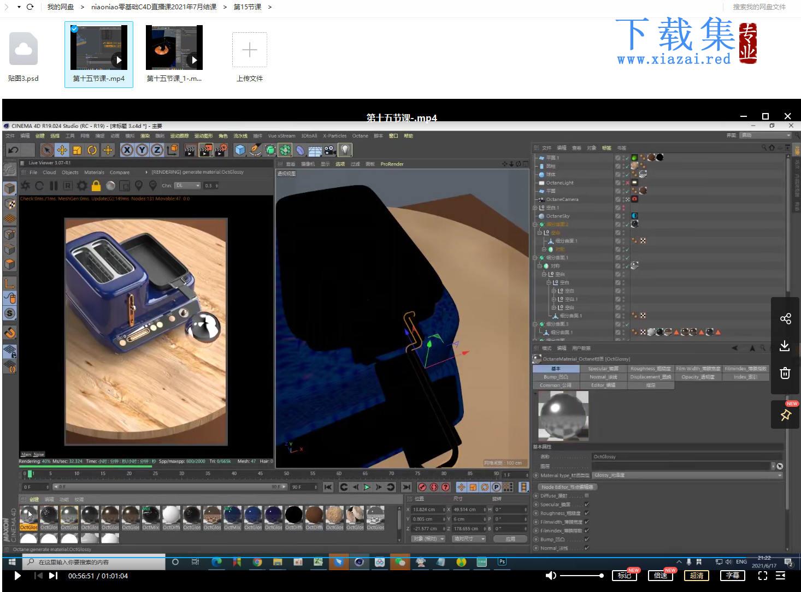Viewport: 801px width, 592px height.
Task: Open the 界面 layout 启动 dropdown
Action: click(765, 135)
